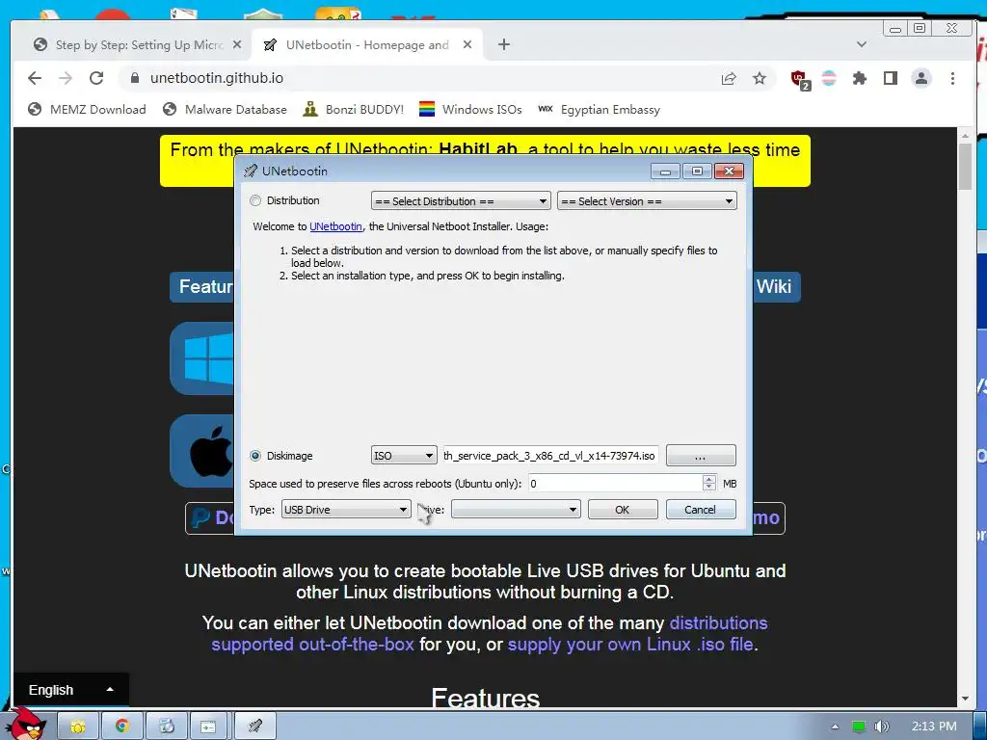Open the Select Version dropdown
This screenshot has height=740, width=987.
click(647, 201)
